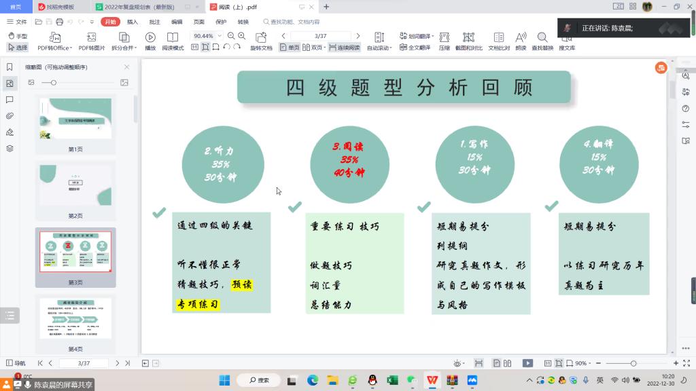The image size is (696, 391).
Task: Click the PDF转图片 toolbar icon
Action: (92, 39)
